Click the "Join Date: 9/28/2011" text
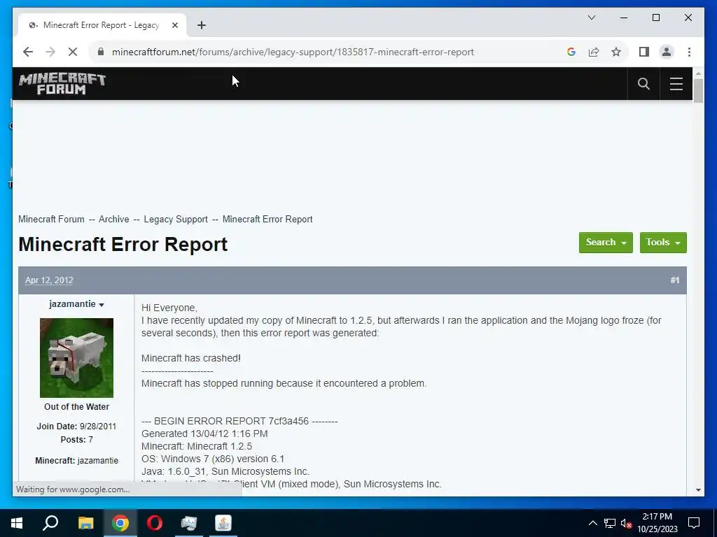717x537 pixels. tap(76, 427)
